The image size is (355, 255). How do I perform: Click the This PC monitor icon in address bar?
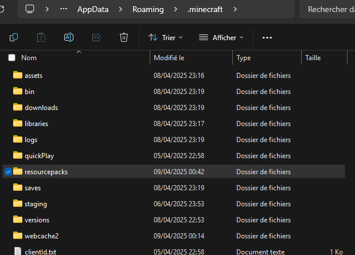click(30, 9)
